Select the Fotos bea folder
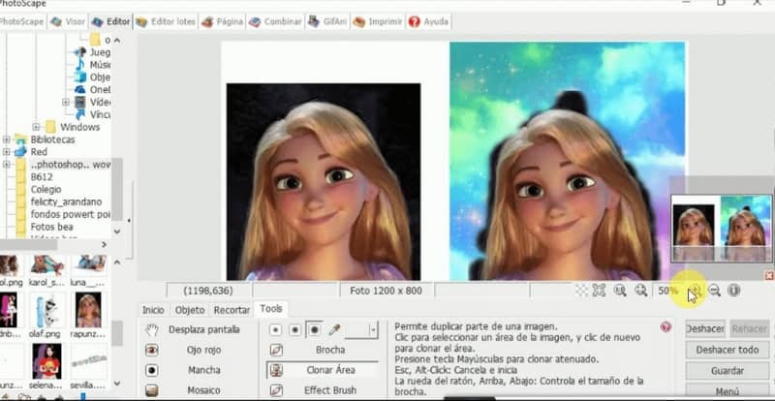Viewport: 775px width, 401px height. pos(51,227)
